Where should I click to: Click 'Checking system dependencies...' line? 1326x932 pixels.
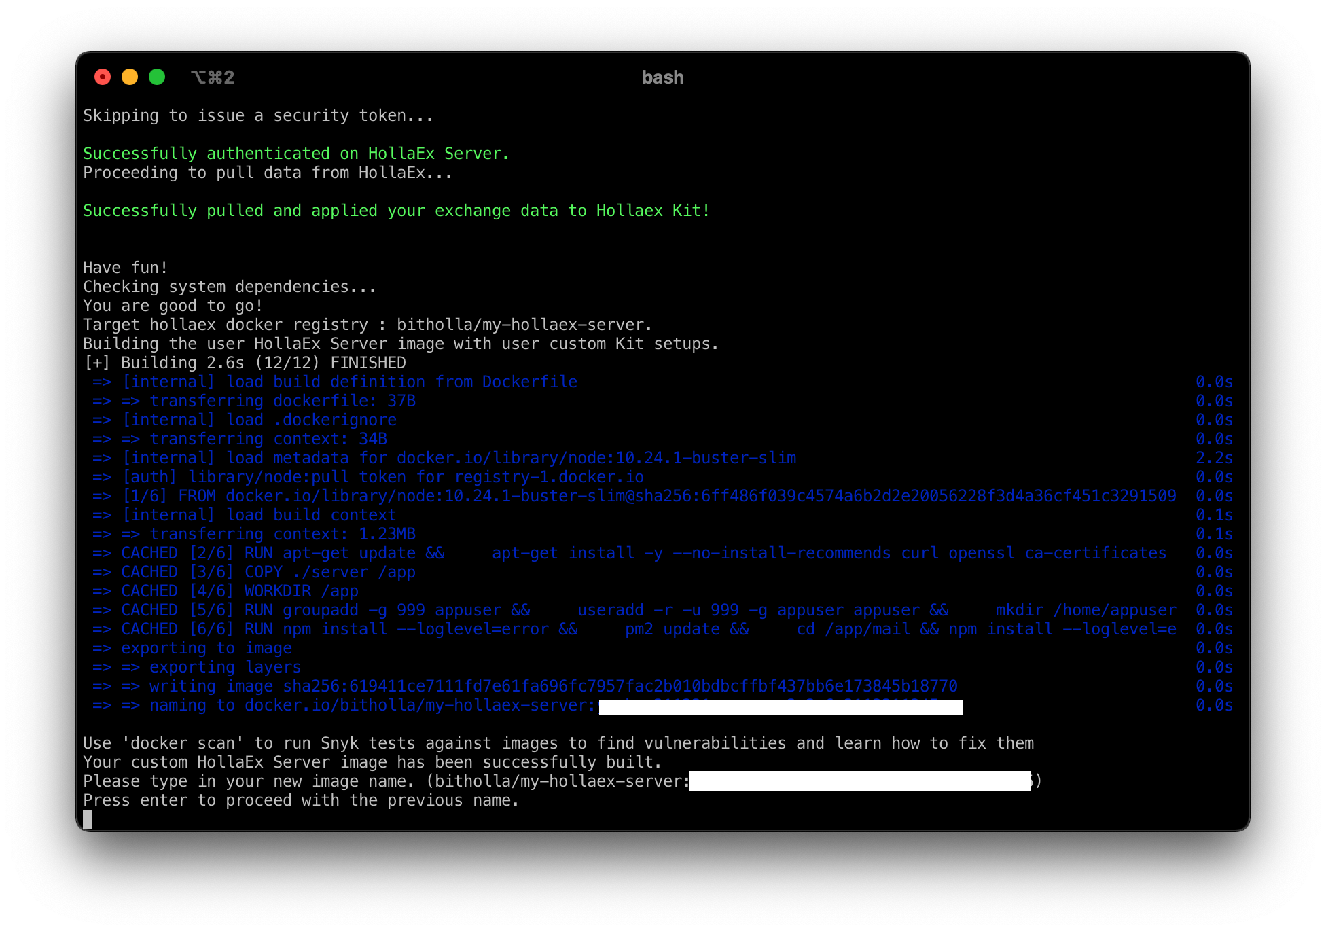[x=230, y=287]
